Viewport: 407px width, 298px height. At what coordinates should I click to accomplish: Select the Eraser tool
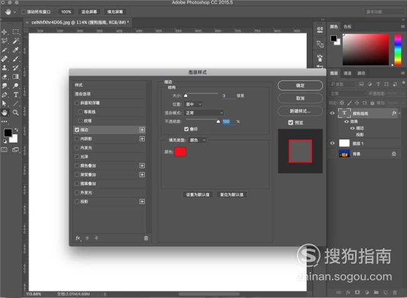4,77
